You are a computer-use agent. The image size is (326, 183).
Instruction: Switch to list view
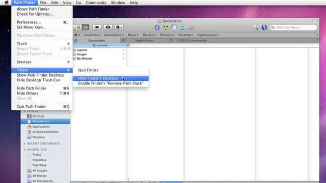click(78, 27)
